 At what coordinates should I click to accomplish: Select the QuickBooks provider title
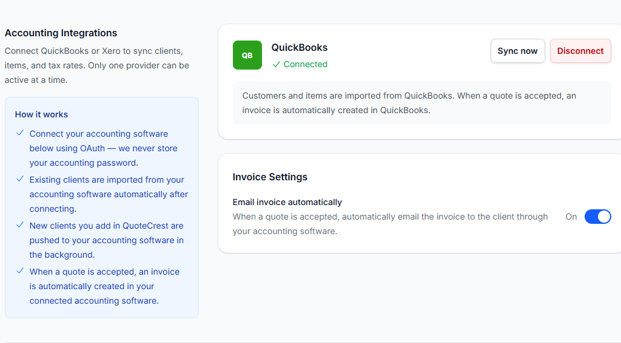[300, 47]
